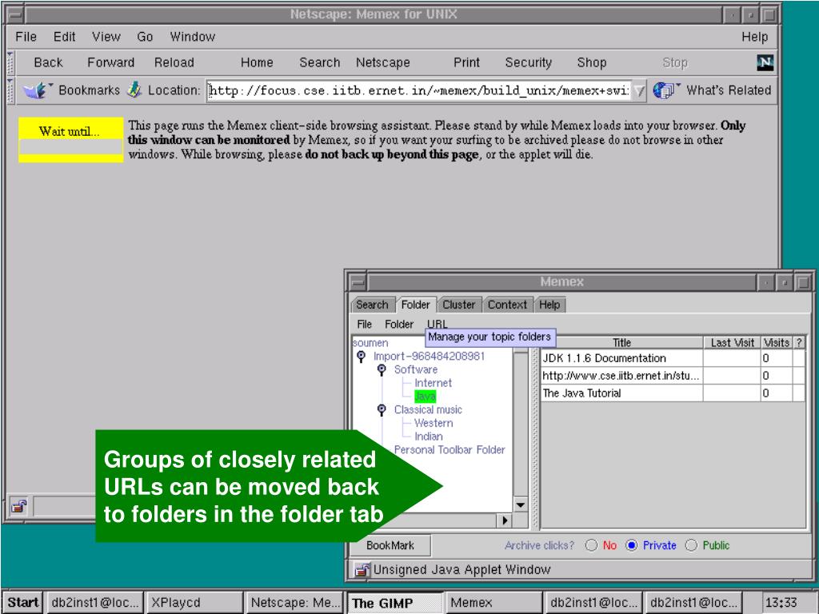Select the highlighted Java folder

(x=425, y=397)
